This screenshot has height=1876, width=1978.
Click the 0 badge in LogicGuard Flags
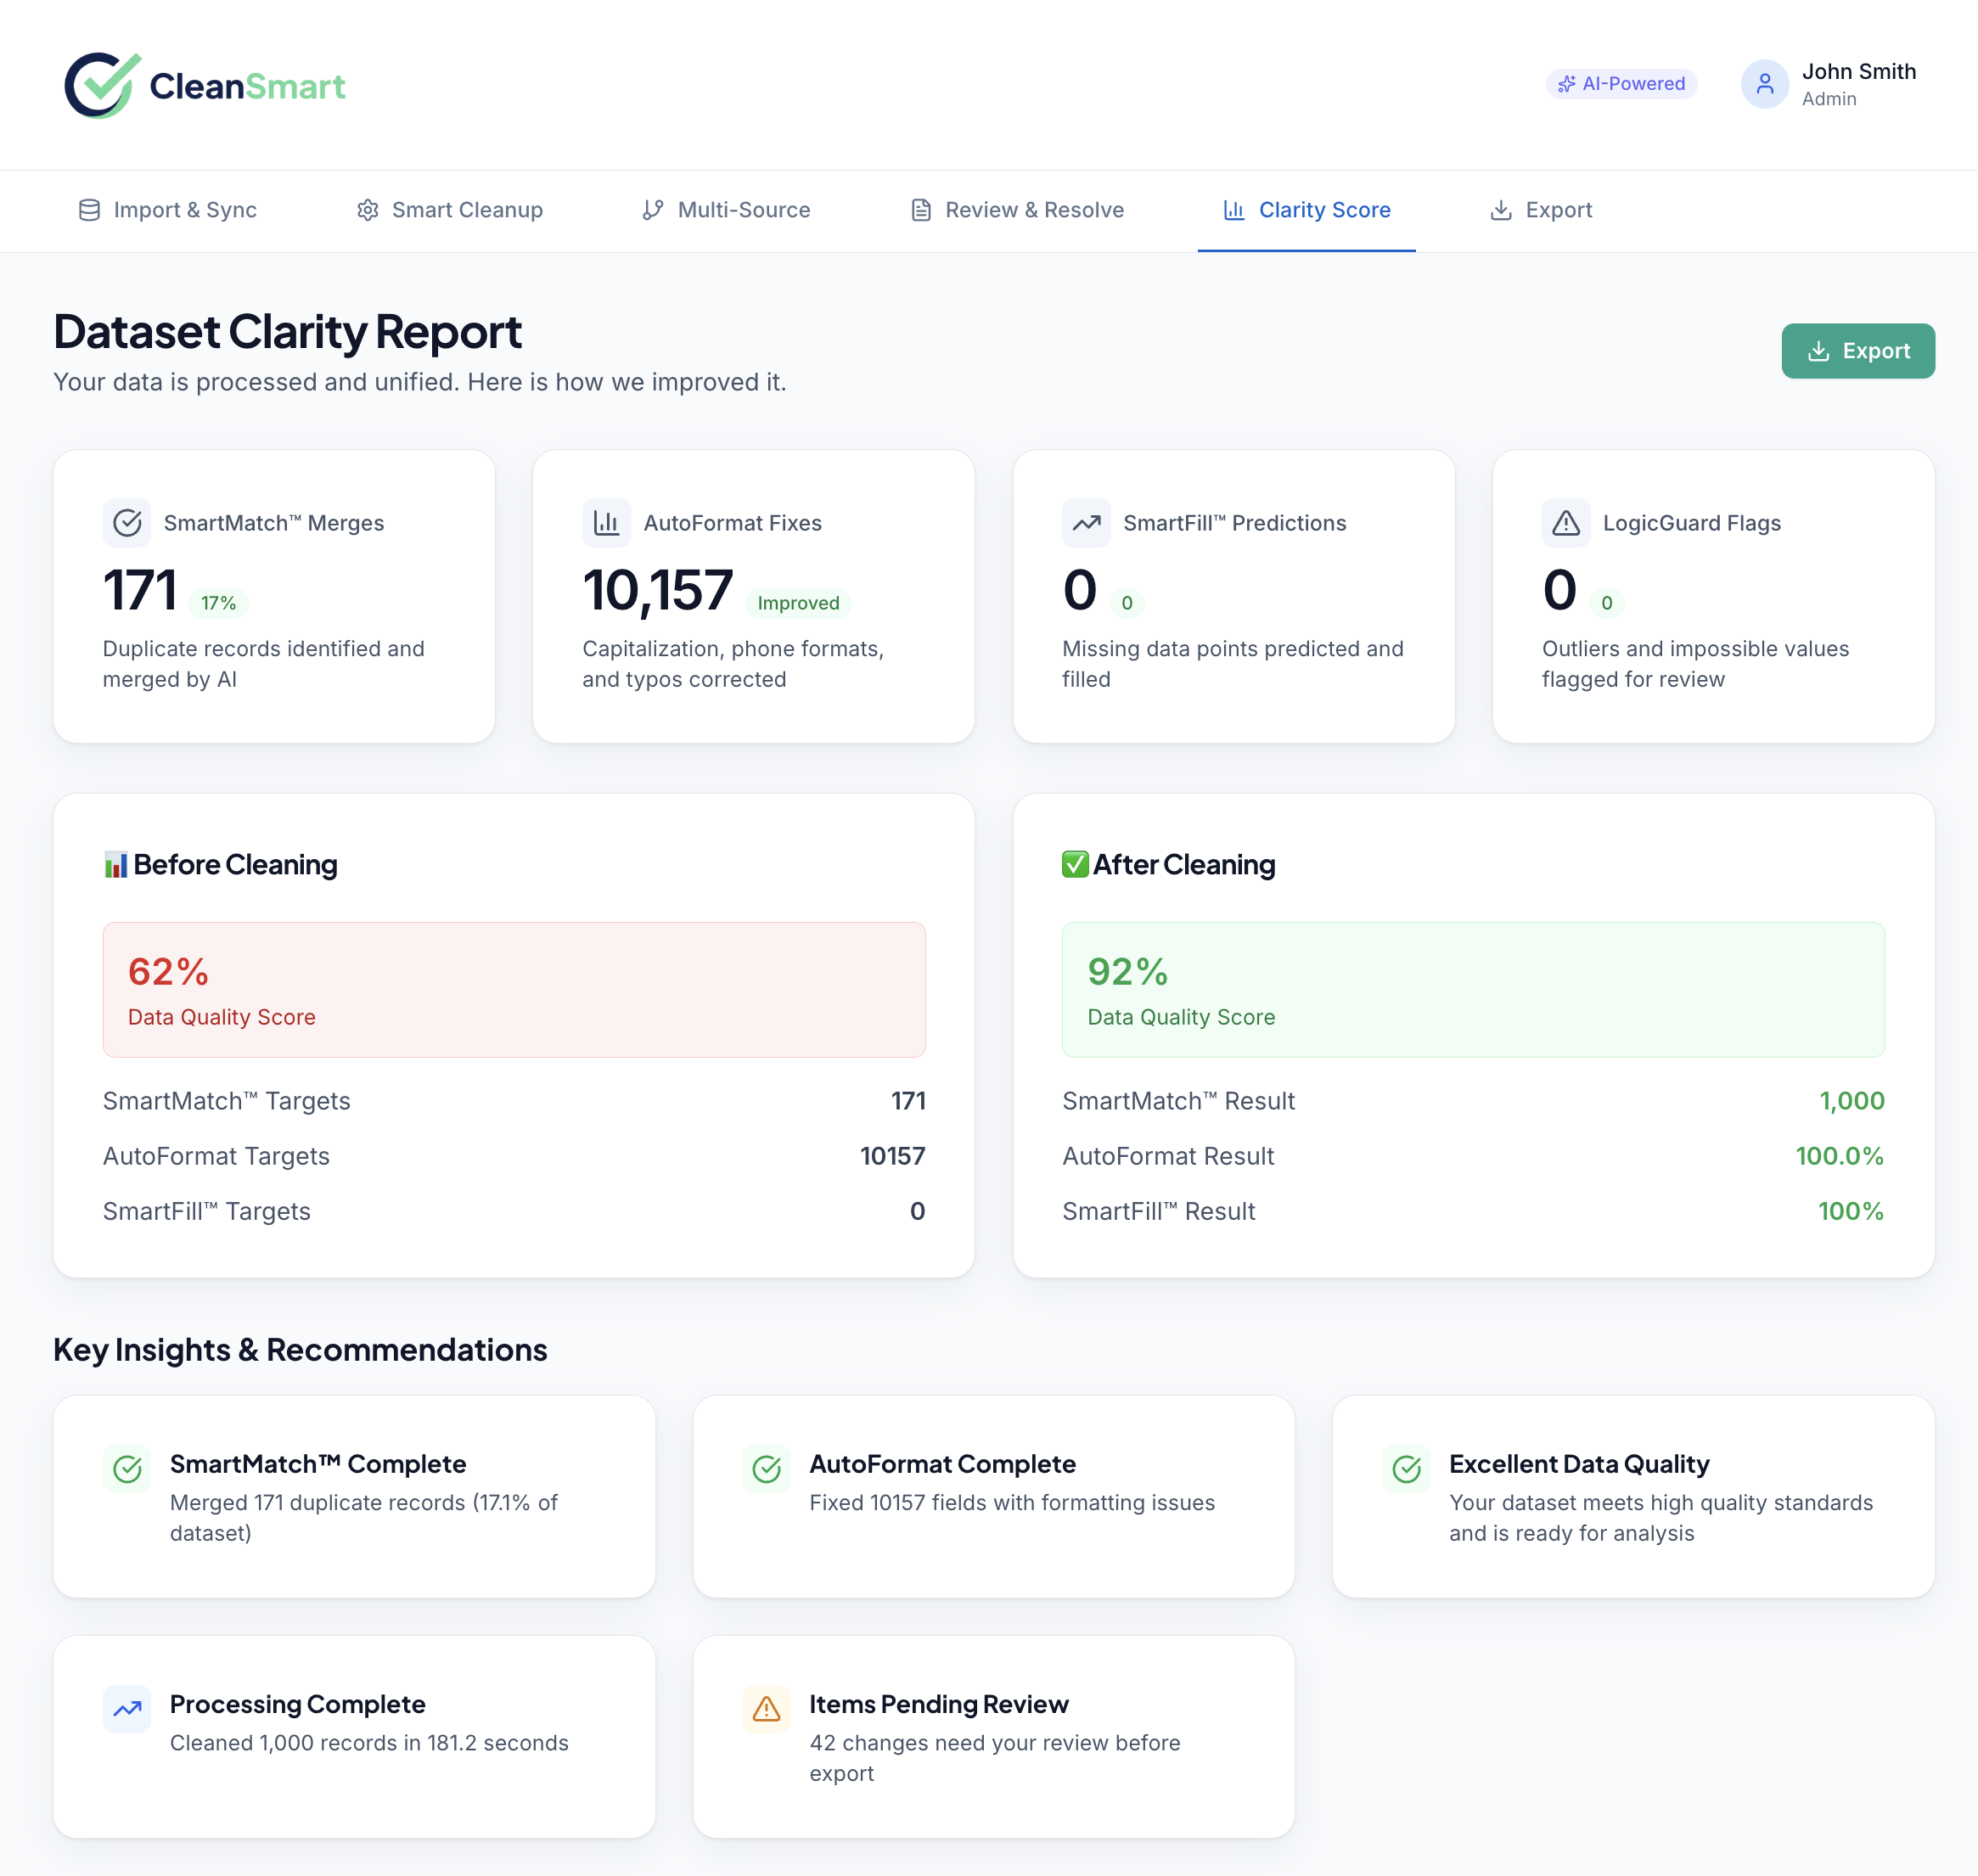1607,603
